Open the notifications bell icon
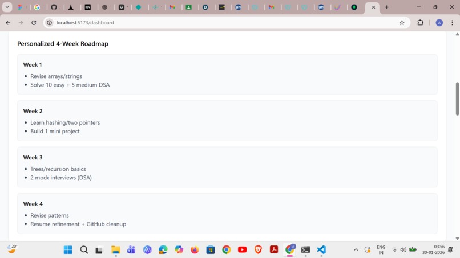 451,250
